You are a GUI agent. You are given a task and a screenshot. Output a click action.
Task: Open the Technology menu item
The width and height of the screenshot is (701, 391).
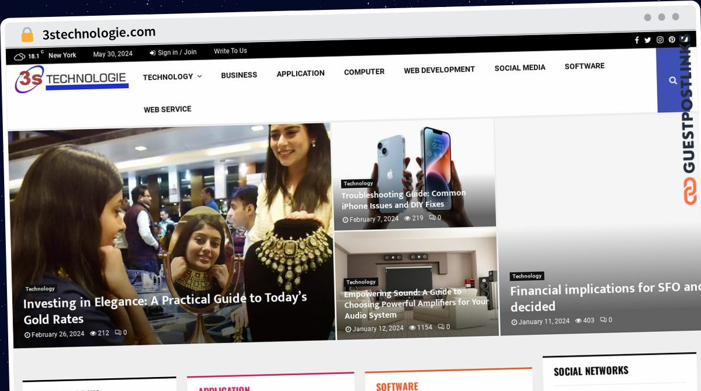point(168,76)
